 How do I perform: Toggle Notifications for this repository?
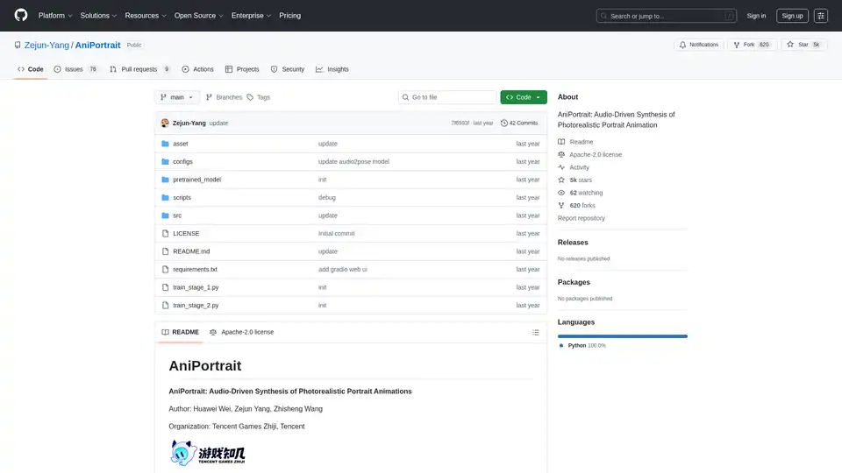click(698, 45)
